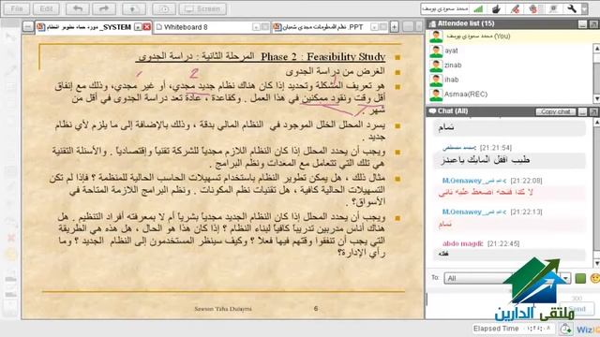Viewport: 600px width, 337px height.
Task: Click the media player toolbar button
Action: pyautogui.click(x=164, y=8)
